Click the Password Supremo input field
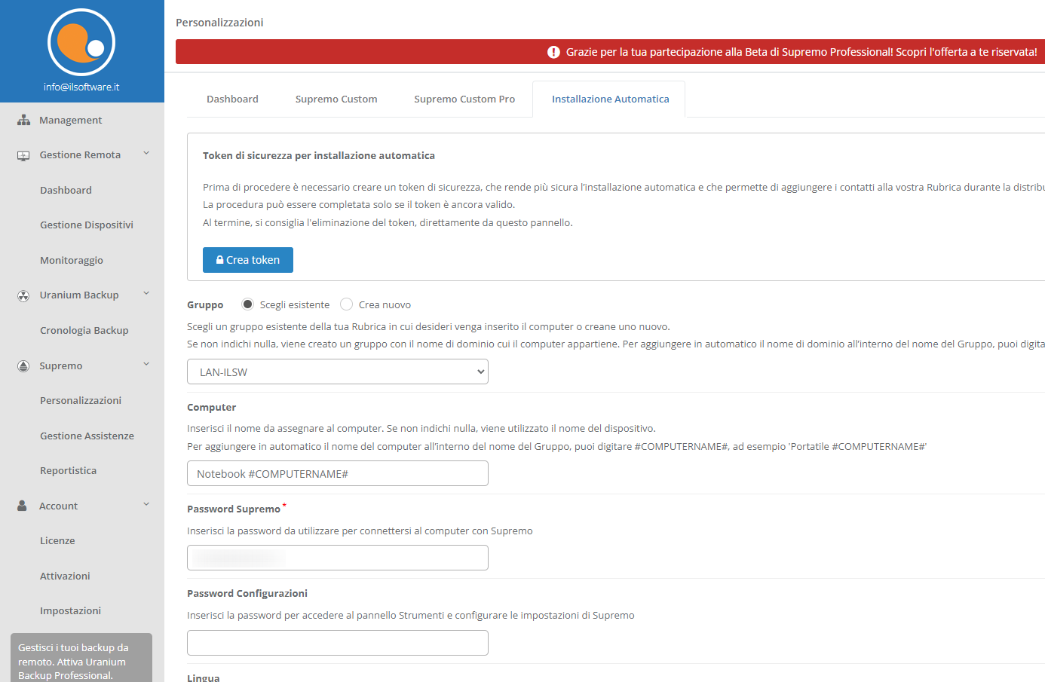1045x682 pixels. (338, 558)
